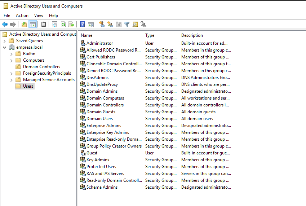Expand the Builtin container
This screenshot has width=306, height=206.
11,54
